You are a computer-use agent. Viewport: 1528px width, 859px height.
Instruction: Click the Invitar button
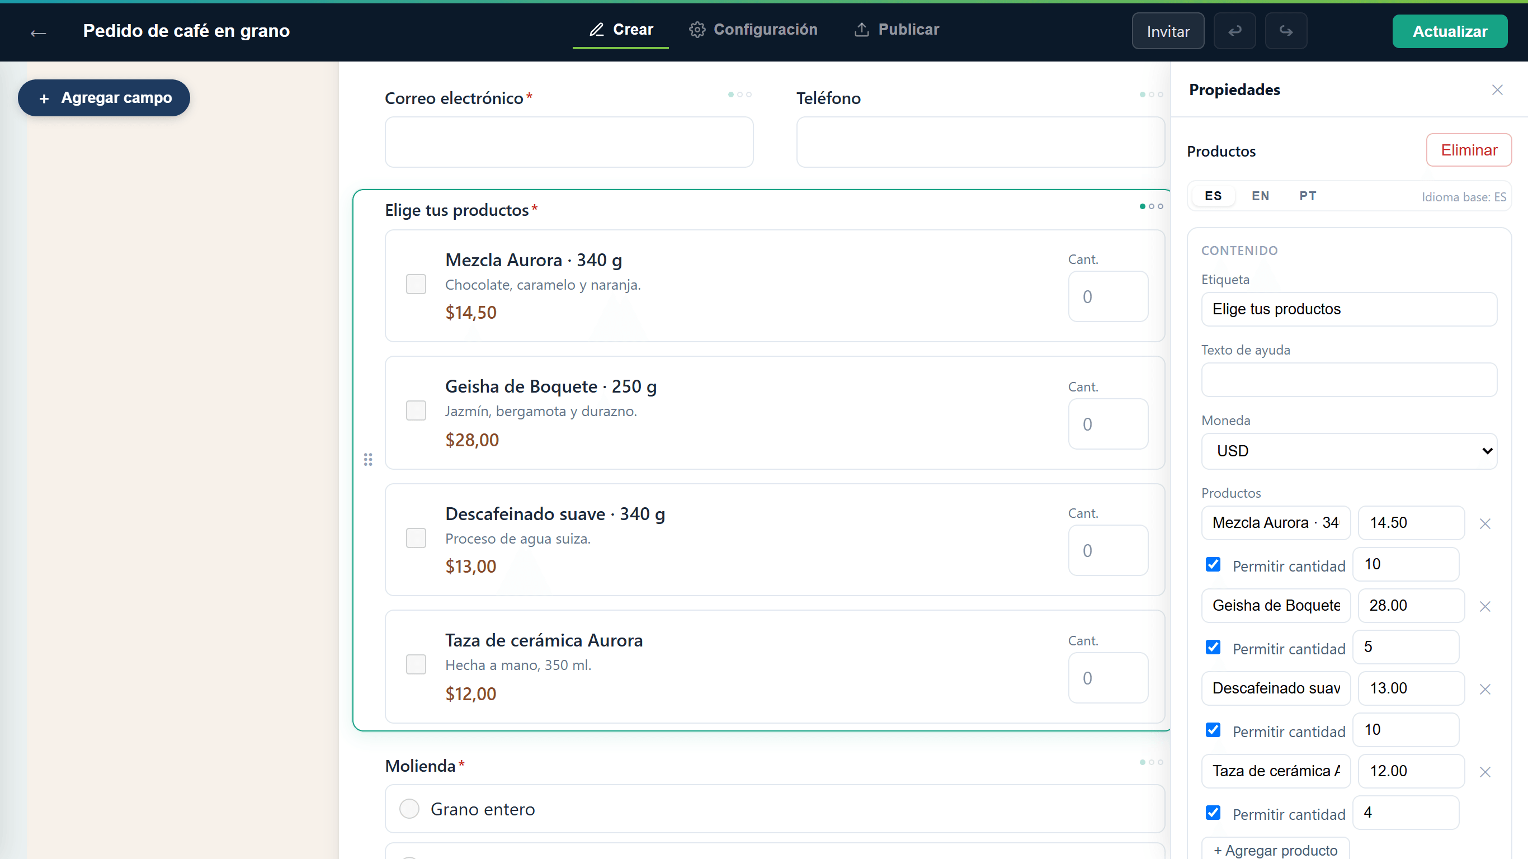click(x=1167, y=31)
